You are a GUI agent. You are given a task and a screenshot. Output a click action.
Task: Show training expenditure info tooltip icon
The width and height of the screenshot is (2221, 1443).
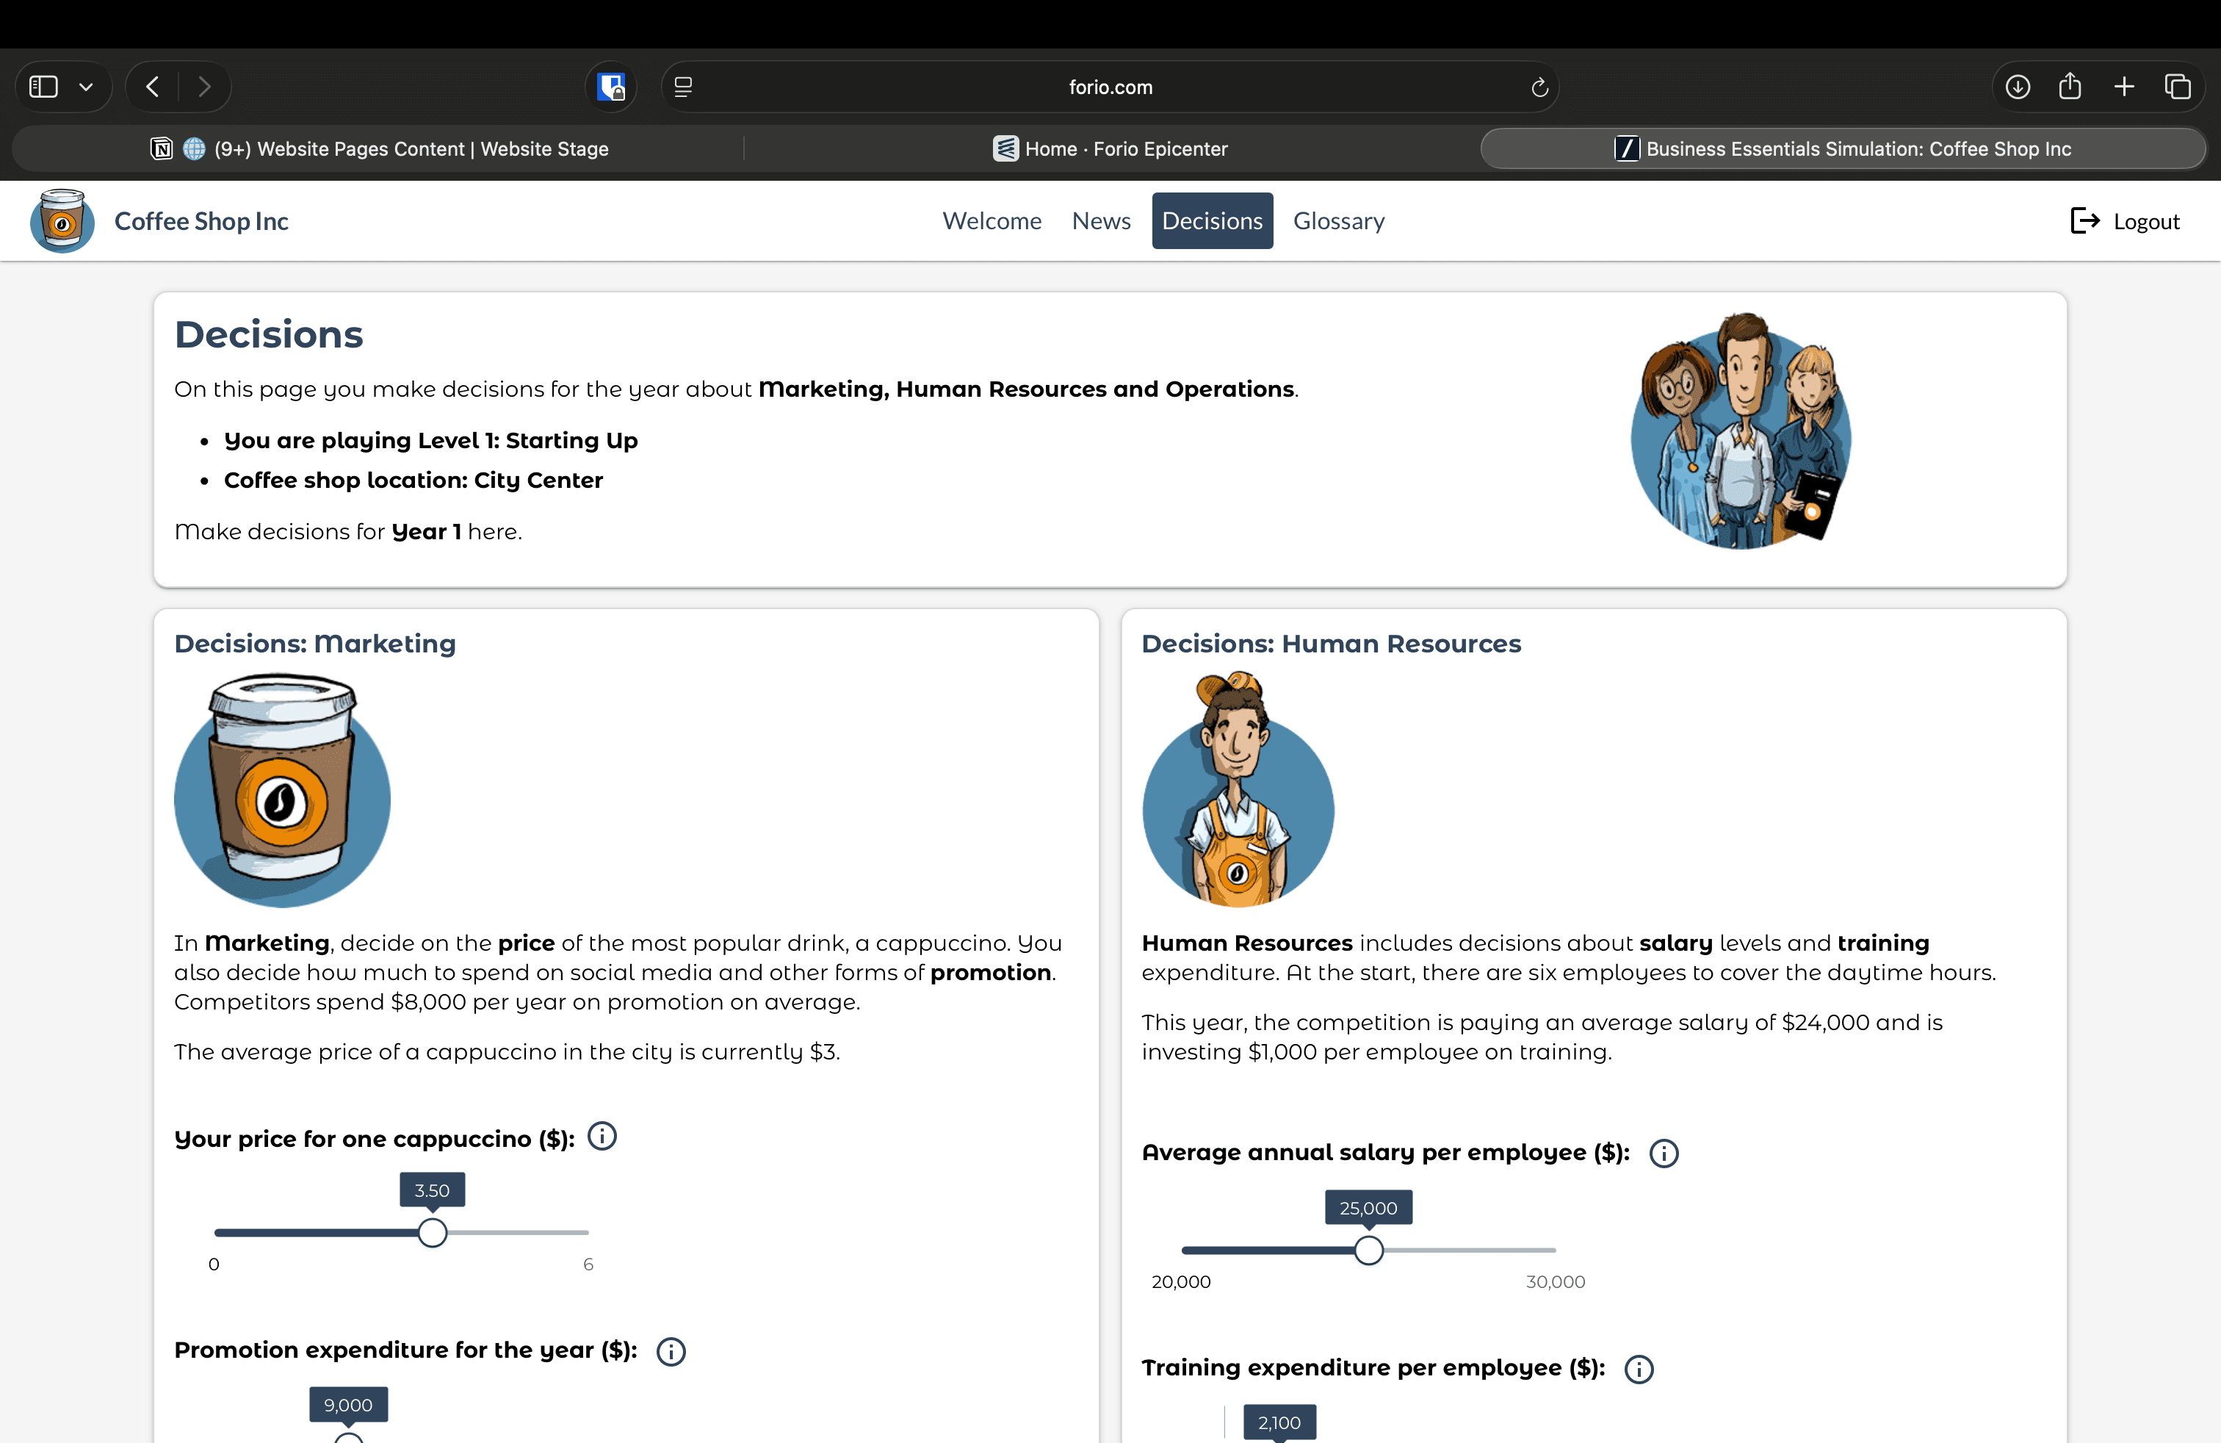[1639, 1368]
